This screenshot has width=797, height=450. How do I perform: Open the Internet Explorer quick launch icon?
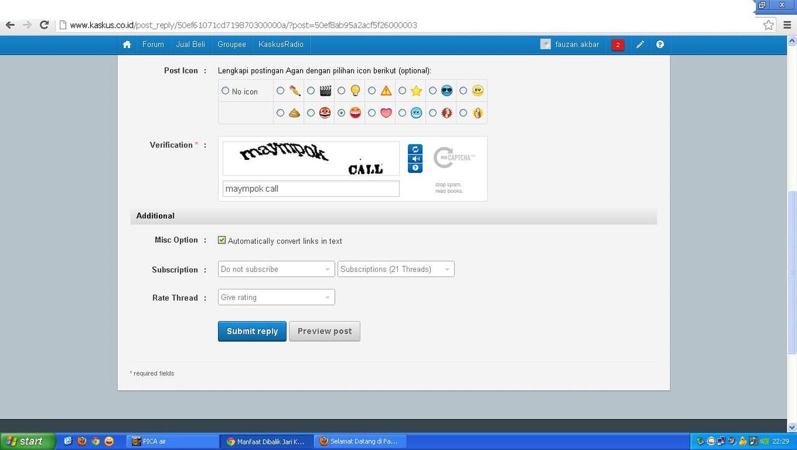[x=68, y=441]
